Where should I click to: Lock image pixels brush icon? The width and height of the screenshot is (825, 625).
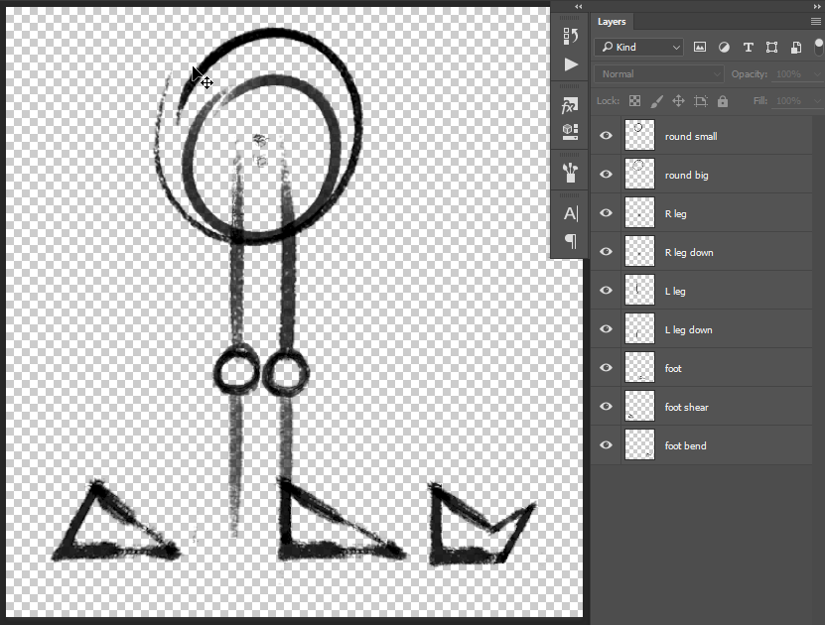tap(656, 101)
